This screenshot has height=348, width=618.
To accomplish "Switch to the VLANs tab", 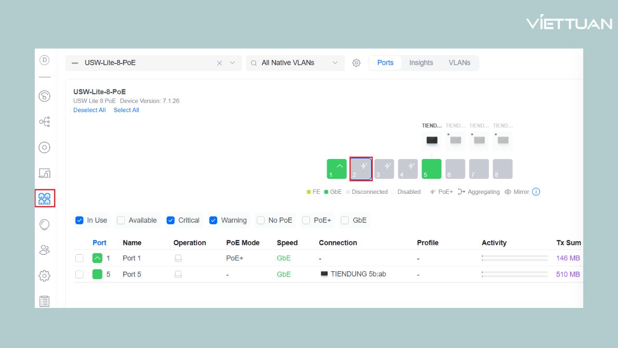I will point(459,63).
